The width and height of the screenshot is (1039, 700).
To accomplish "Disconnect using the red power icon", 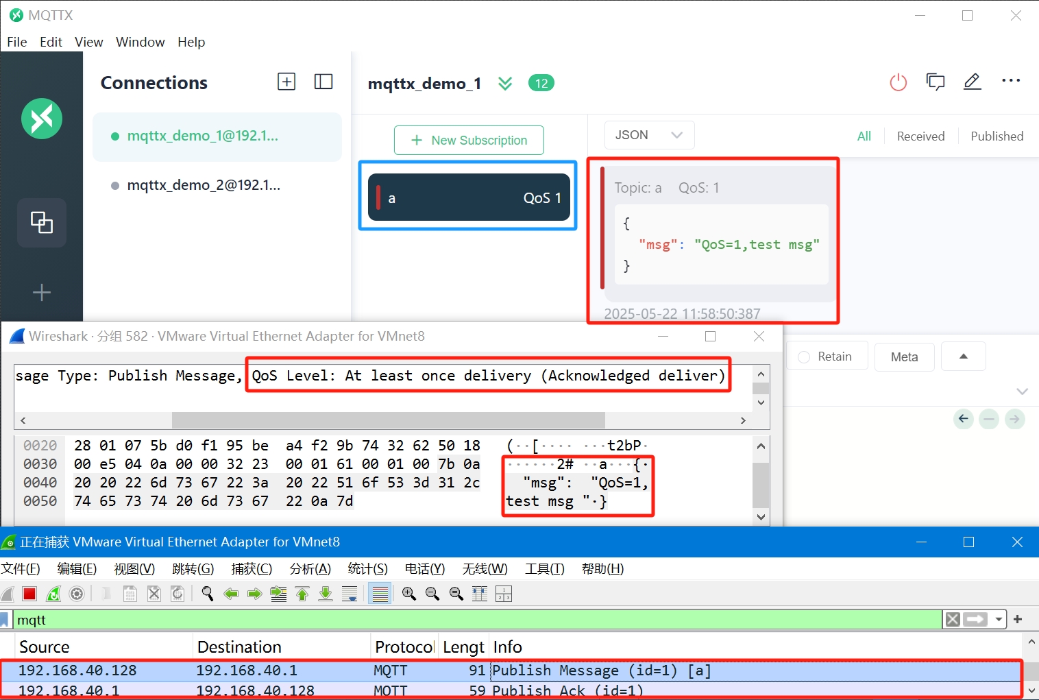I will [x=898, y=82].
